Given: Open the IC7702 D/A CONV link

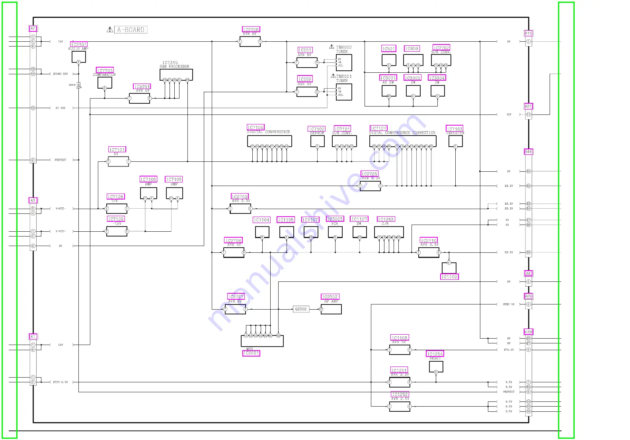Looking at the screenshot, I should pyautogui.click(x=441, y=48).
